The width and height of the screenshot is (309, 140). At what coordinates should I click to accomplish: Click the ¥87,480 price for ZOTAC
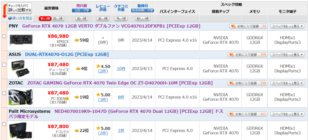[58, 93]
